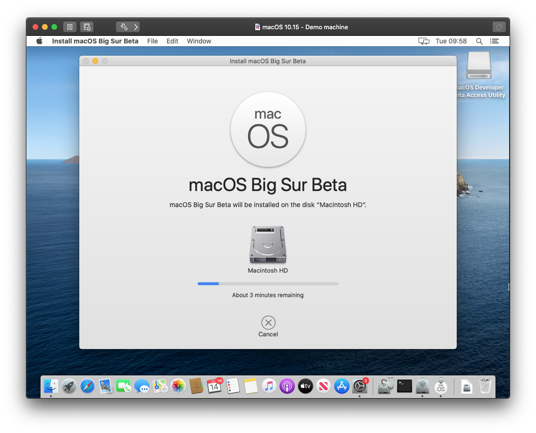The width and height of the screenshot is (536, 433).
Task: Open Spotlight search magnifier
Action: 479,41
